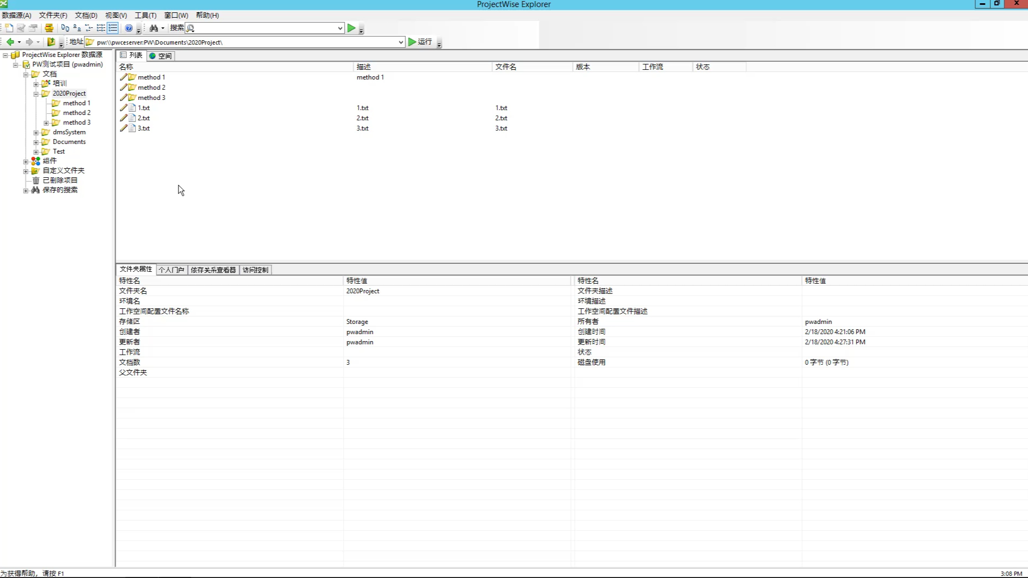Image resolution: width=1028 pixels, height=578 pixels.
Task: Open the 视图(V) menu
Action: 116,15
